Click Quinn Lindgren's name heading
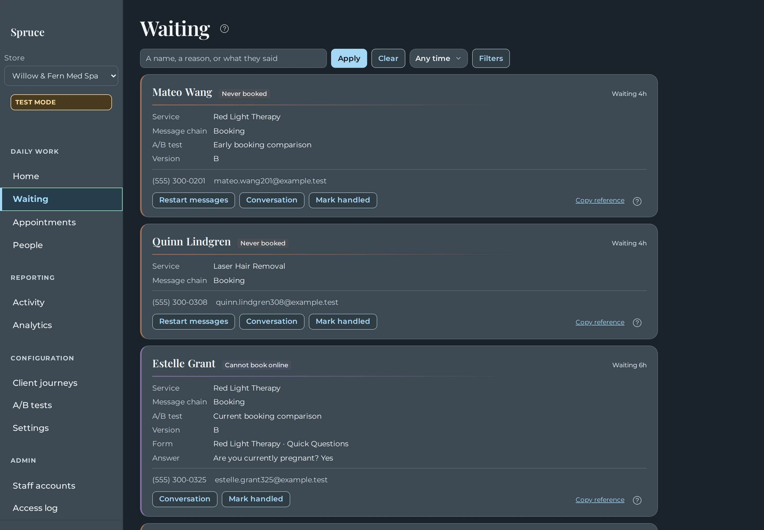 click(x=192, y=242)
